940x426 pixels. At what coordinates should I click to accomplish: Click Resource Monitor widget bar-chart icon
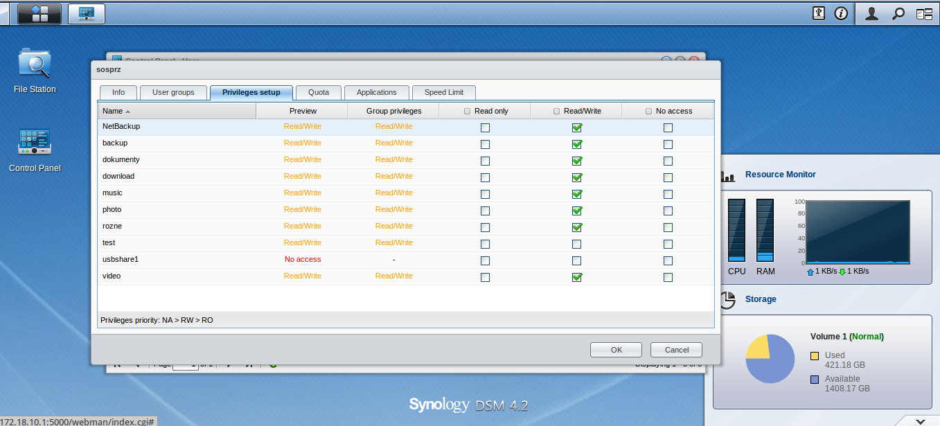(728, 177)
